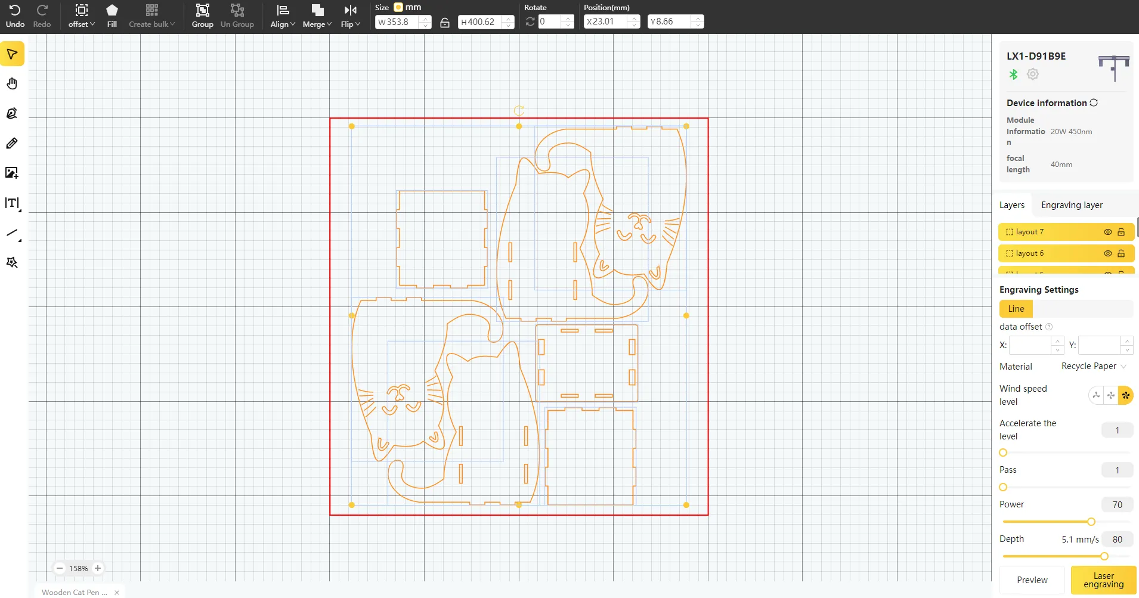Screen dimensions: 1139x598
Task: Click the rotation handle above selection
Action: point(519,110)
